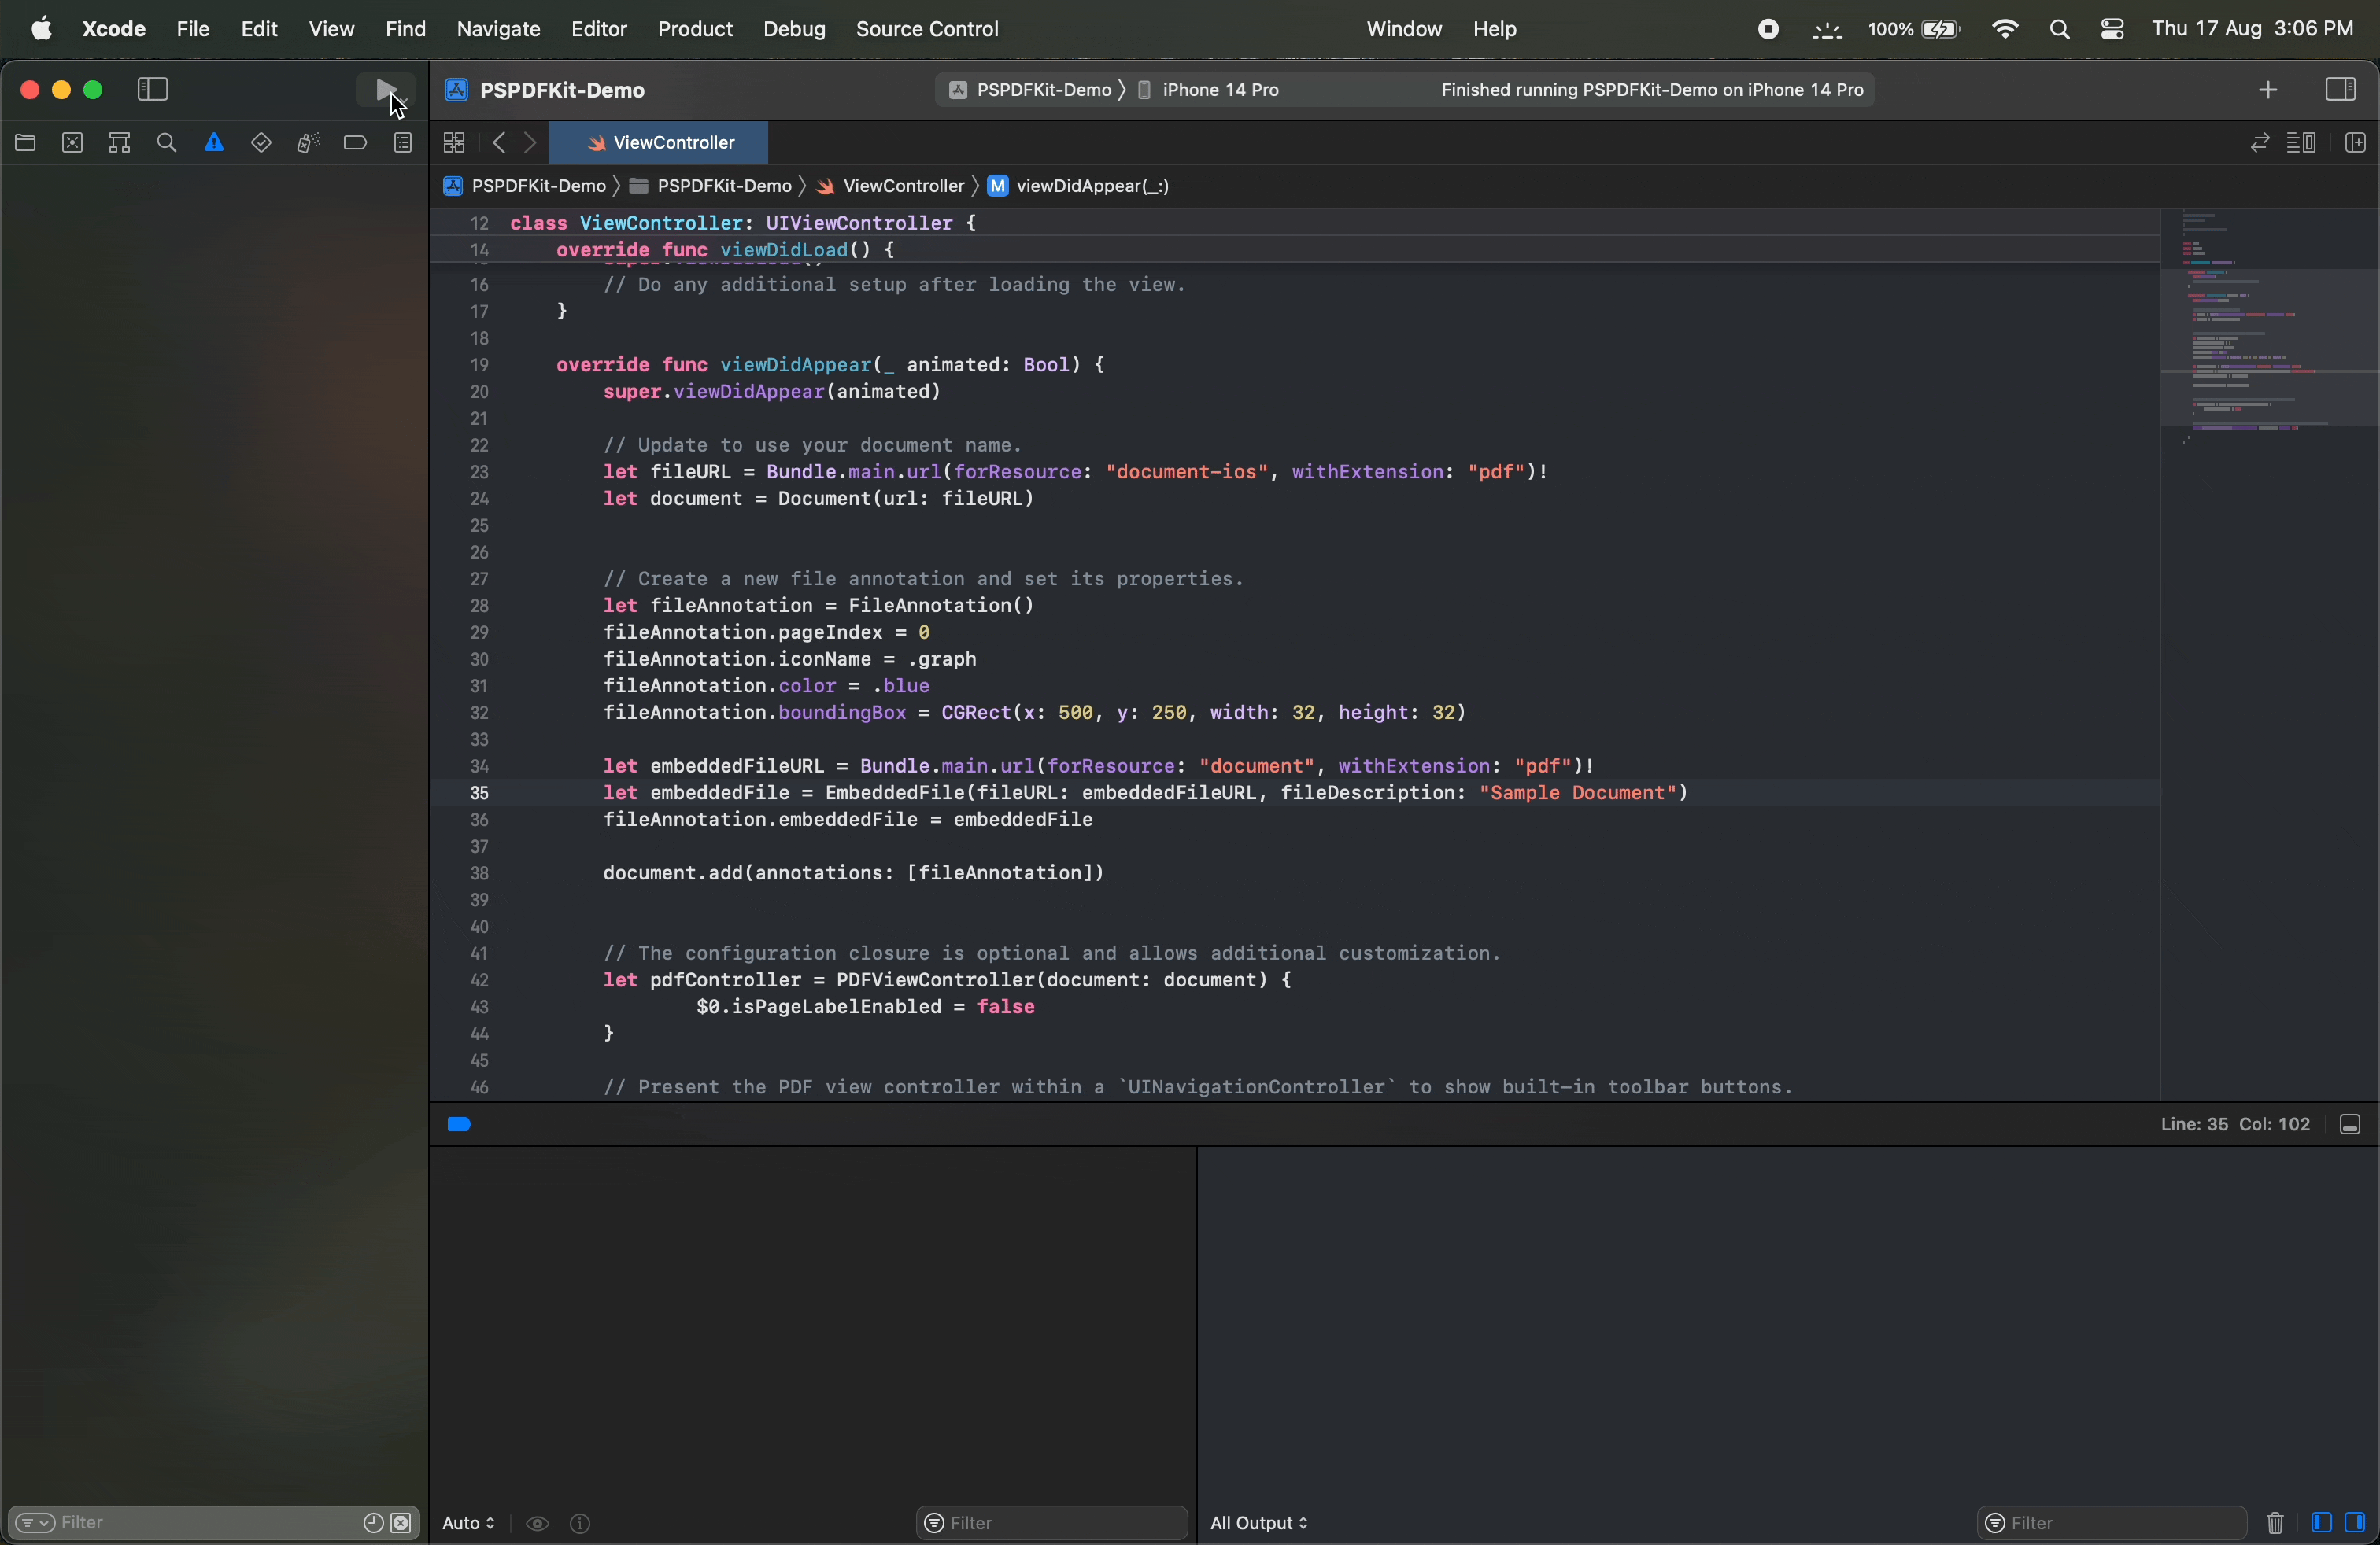Open the Debug menu
The width and height of the screenshot is (2380, 1545).
(793, 29)
